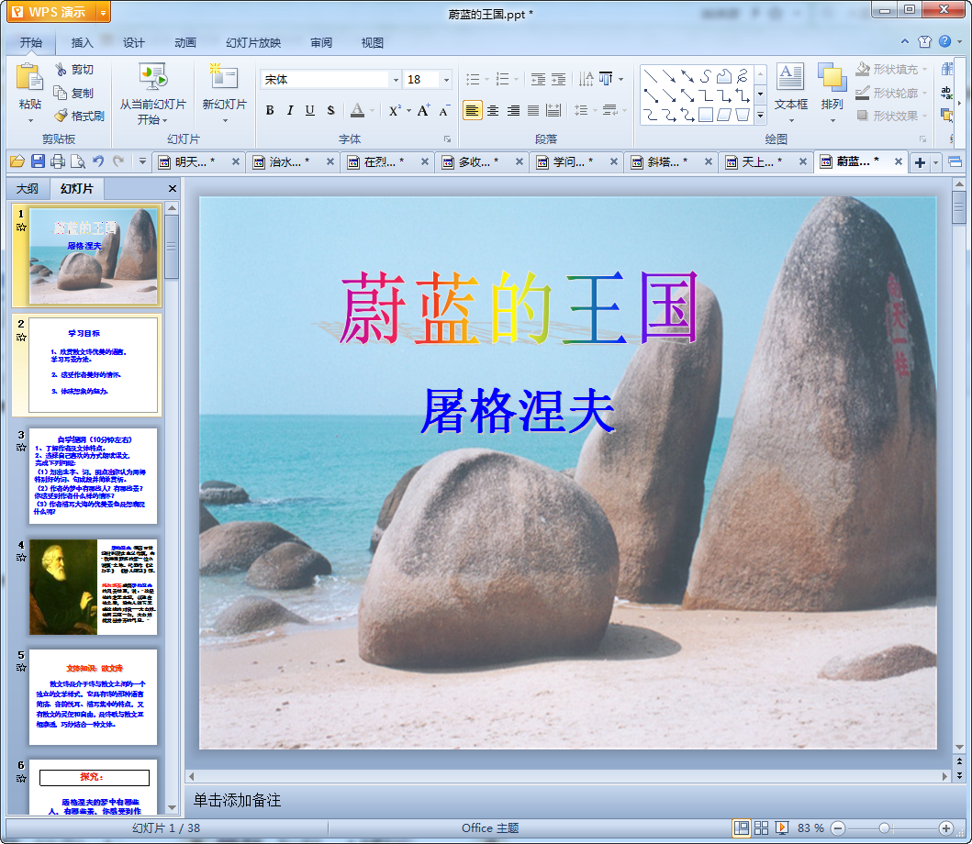Screen dimensions: 972x844
Task: Click the Copy (复制) icon
Action: tap(61, 93)
